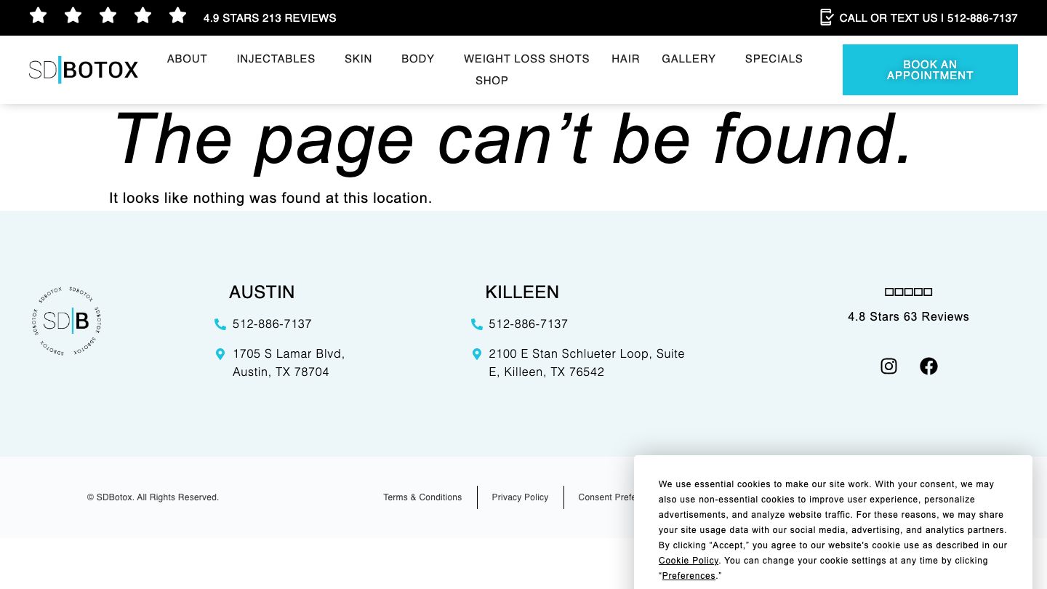Open the Terms & Conditions link
1047x589 pixels.
click(x=422, y=497)
